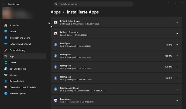Click the Konten person icon
Screen dimensions: 186x109
tap(6, 62)
